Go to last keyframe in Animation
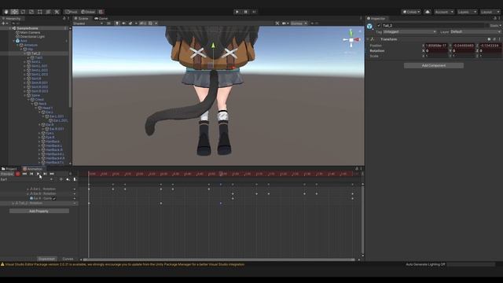503x283 pixels. [x=52, y=174]
